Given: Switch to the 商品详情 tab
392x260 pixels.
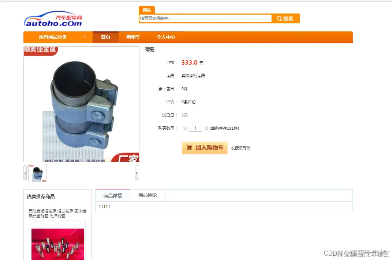Looking at the screenshot, I should click(113, 196).
